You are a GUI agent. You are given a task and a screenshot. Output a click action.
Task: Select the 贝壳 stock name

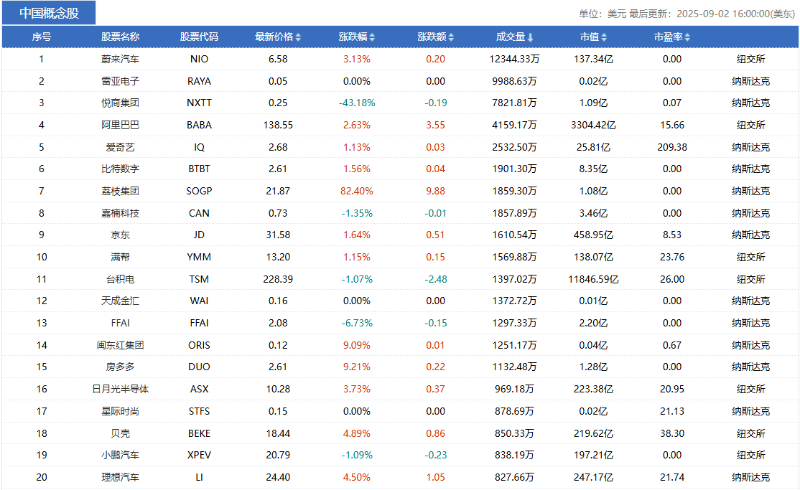[120, 433]
